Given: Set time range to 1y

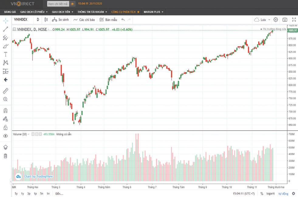Looking at the screenshot, I should coord(22,193).
